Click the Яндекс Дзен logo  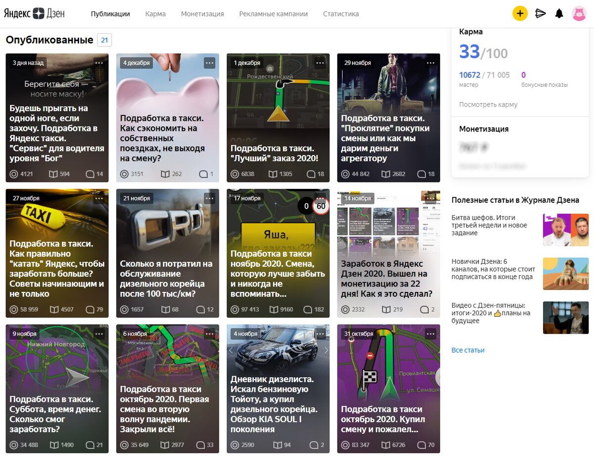coord(34,13)
